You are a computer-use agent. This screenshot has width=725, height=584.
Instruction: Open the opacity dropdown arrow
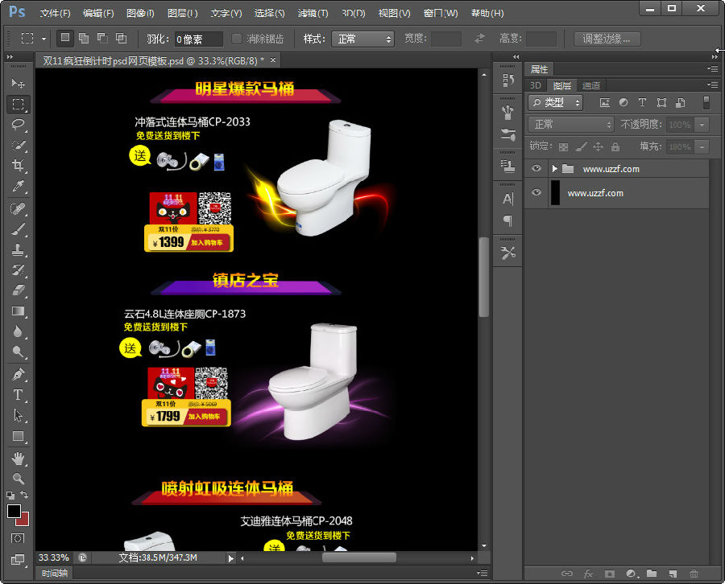coord(702,125)
